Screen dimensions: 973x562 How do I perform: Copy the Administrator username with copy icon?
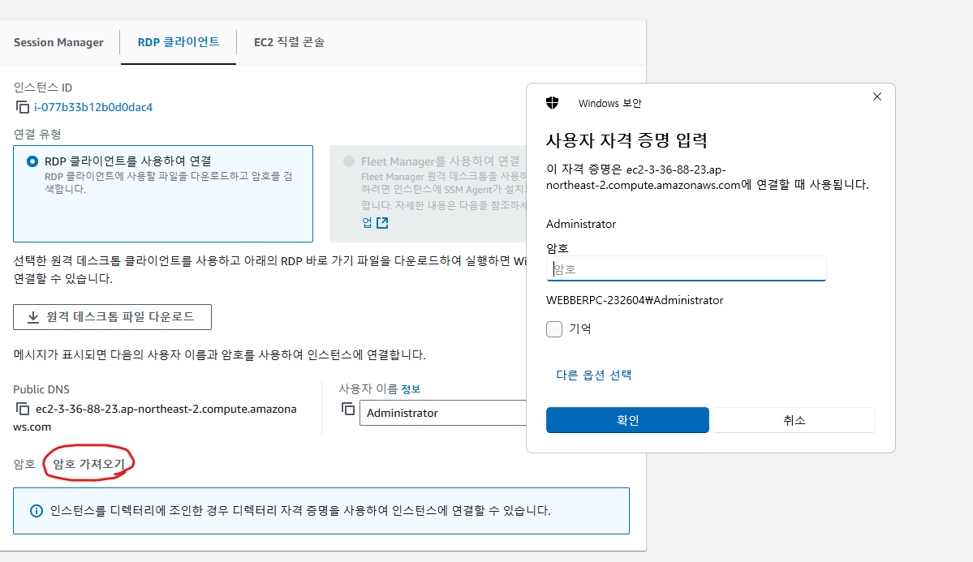click(348, 409)
